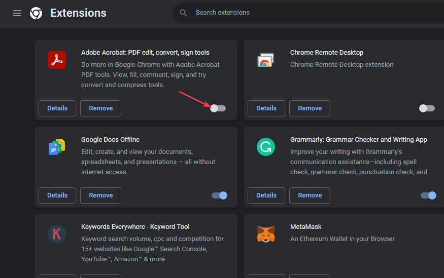
Task: Click the Keywords Everywhere description text
Action: click(x=152, y=249)
